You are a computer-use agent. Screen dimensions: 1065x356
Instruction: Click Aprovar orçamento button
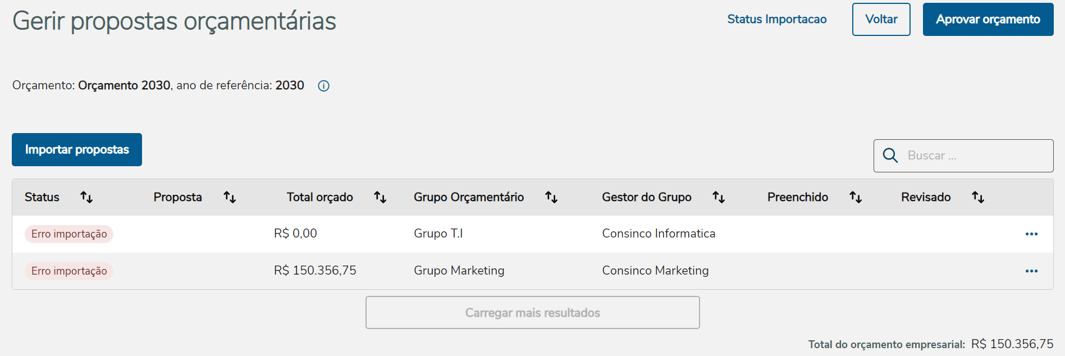click(x=988, y=20)
